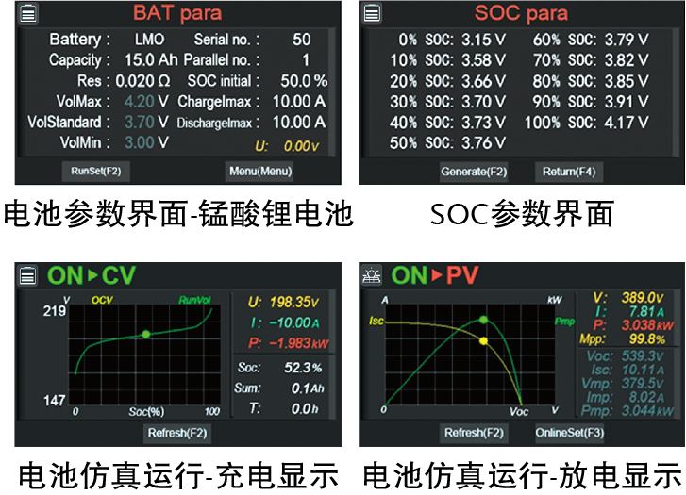Image resolution: width=686 pixels, height=495 pixels.
Task: Click yellow marker on Isc curve
Action: point(483,341)
